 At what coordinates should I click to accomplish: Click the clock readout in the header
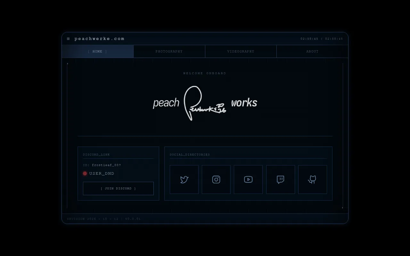coord(322,39)
